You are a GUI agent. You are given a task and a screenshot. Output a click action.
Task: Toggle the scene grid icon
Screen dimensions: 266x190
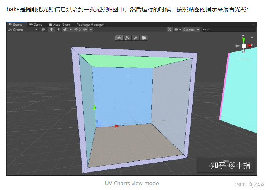click(85, 30)
